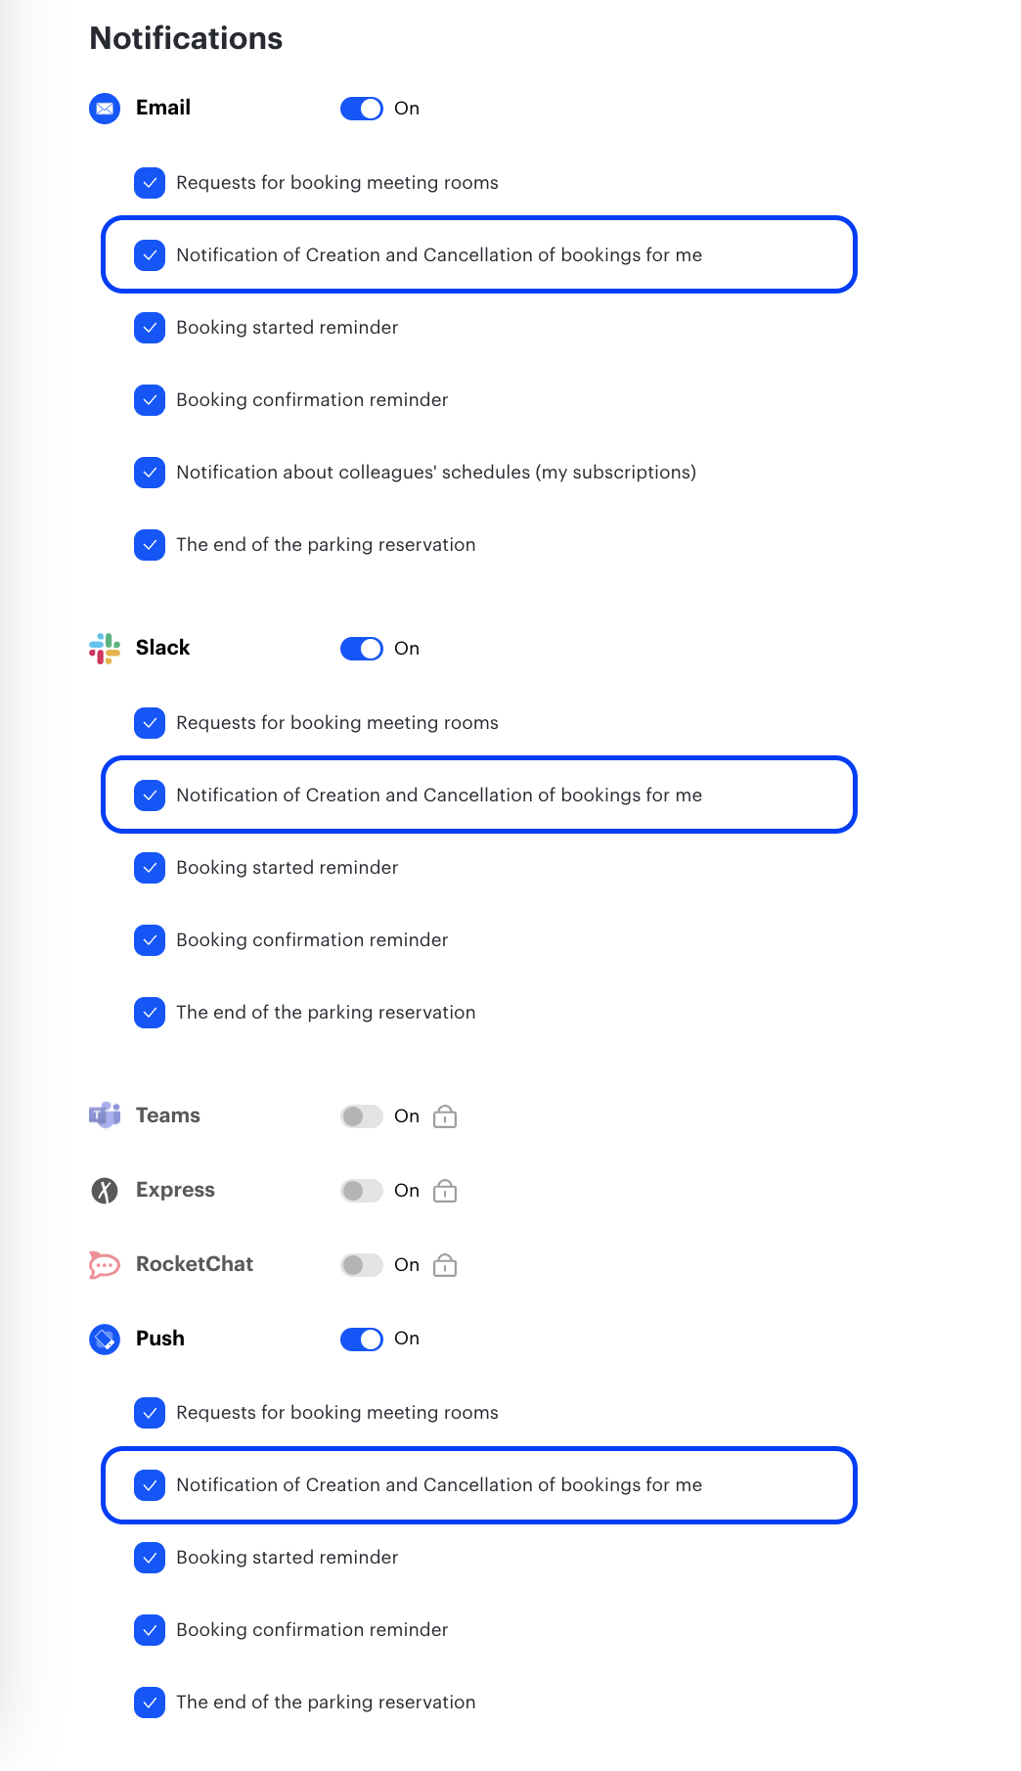
Task: Click the Slack logo icon
Action: [105, 649]
